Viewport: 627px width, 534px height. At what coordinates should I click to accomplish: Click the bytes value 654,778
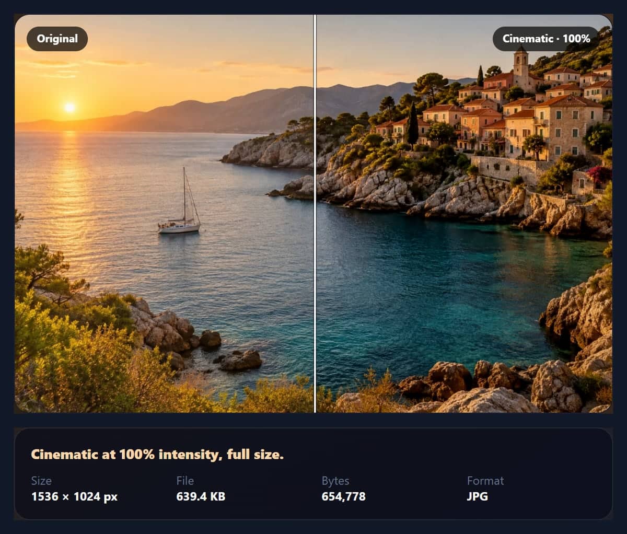343,496
